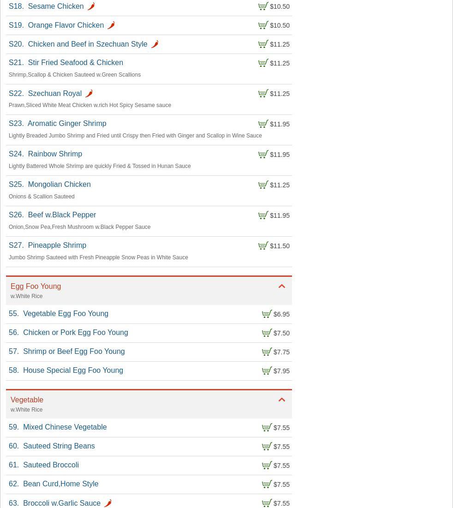Choose Chicken and Beef in Szechuan Style
Image resolution: width=453 pixels, height=508 pixels.
pyautogui.click(x=87, y=44)
